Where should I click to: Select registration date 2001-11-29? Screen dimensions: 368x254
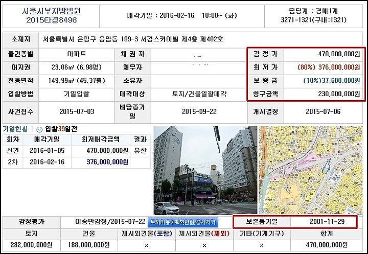327,222
